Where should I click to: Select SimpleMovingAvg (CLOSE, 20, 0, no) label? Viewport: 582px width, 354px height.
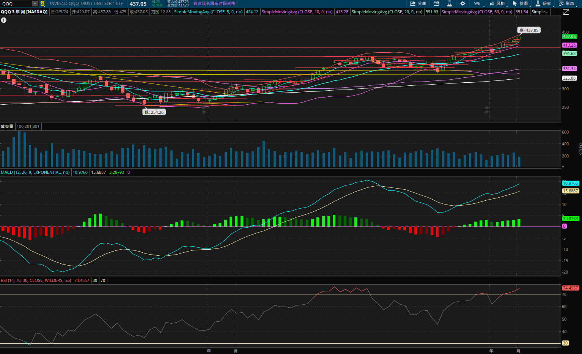[387, 12]
